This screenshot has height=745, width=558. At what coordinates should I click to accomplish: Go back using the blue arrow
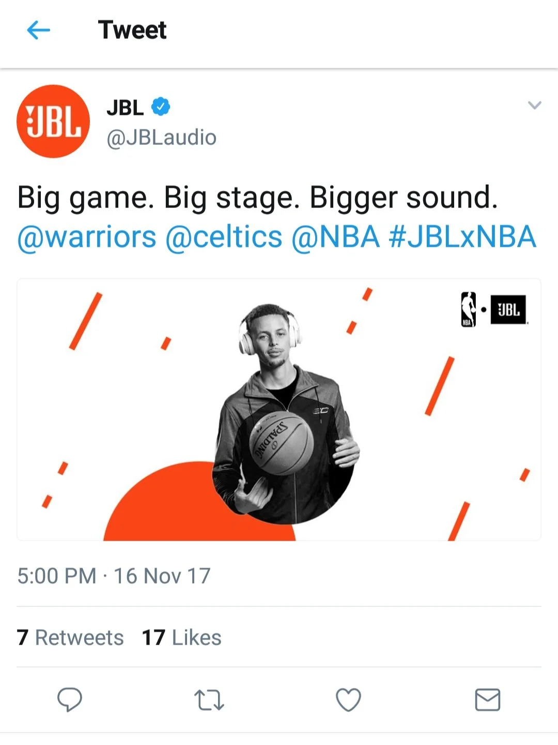pos(38,30)
